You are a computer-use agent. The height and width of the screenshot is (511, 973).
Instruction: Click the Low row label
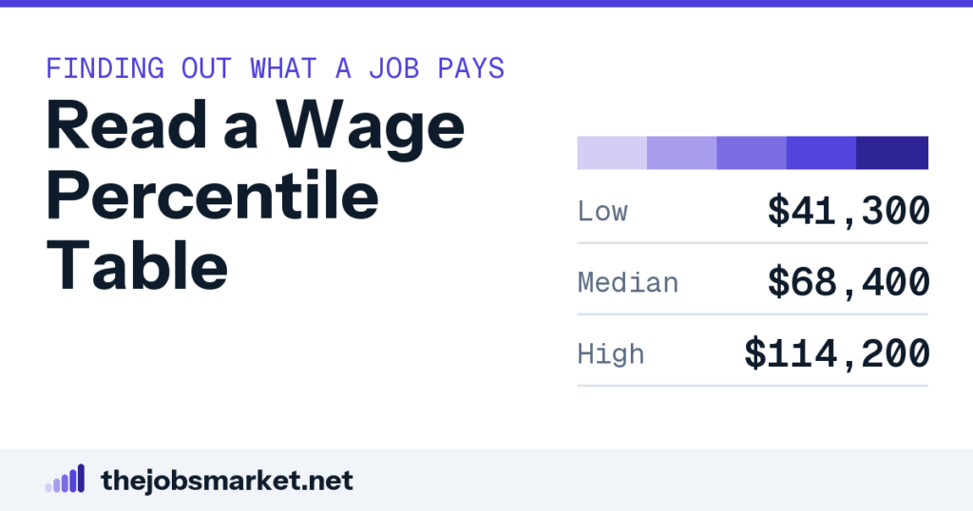coord(602,212)
